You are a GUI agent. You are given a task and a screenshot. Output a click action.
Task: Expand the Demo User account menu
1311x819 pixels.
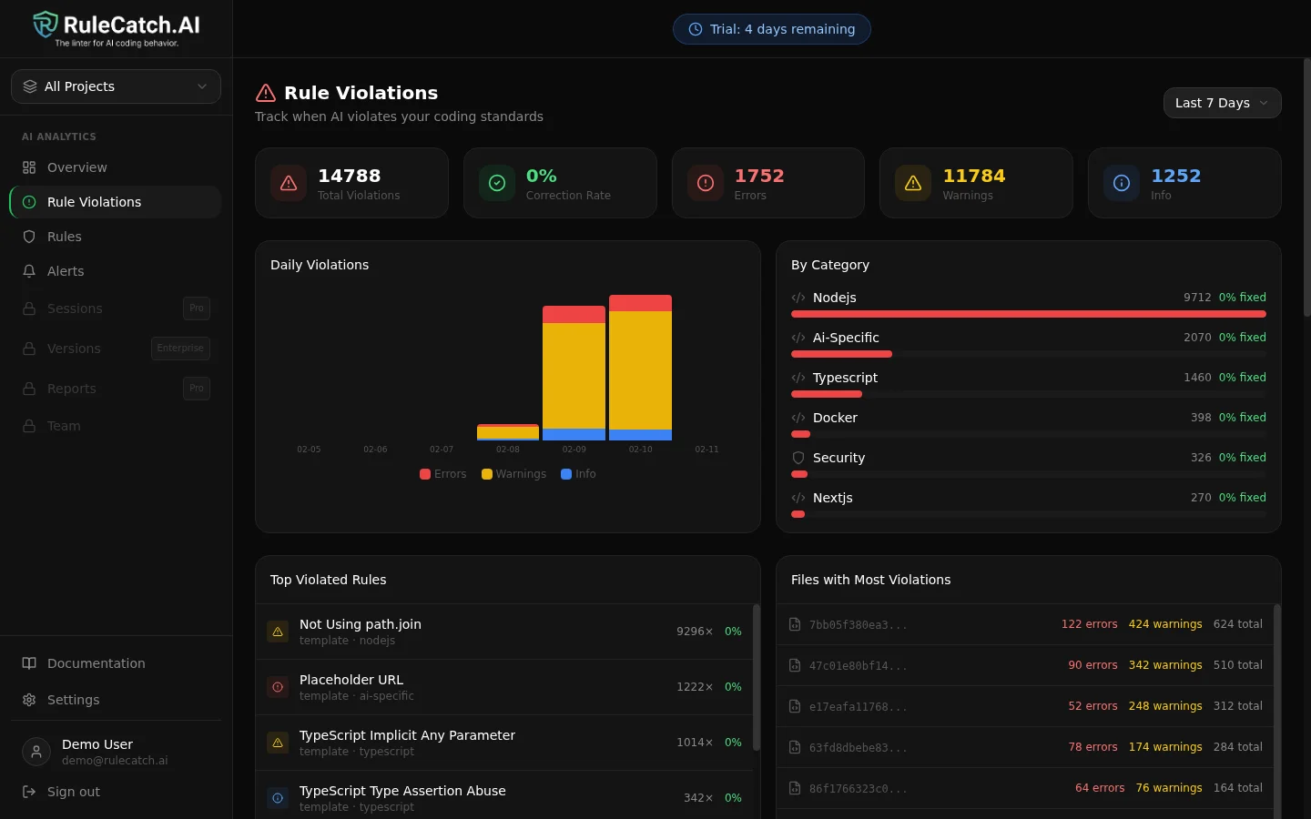click(x=116, y=752)
